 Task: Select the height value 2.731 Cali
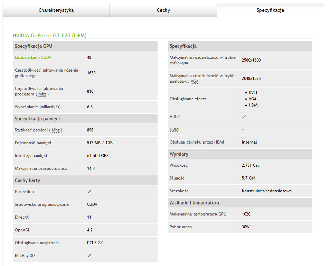(251, 165)
